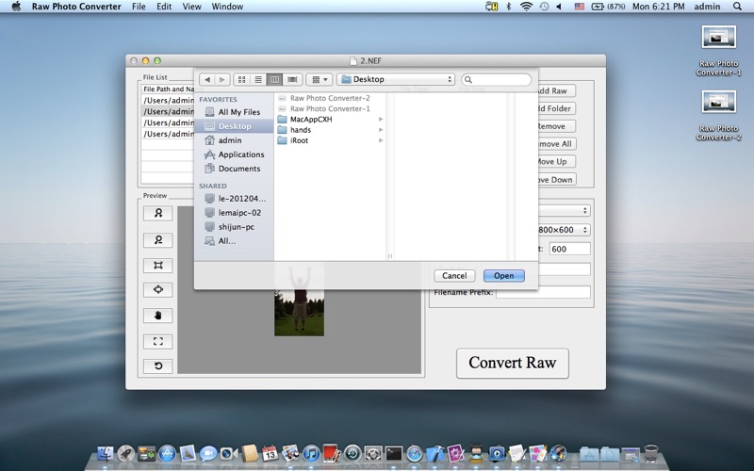
Task: Open the Apple menu
Action: tap(16, 7)
